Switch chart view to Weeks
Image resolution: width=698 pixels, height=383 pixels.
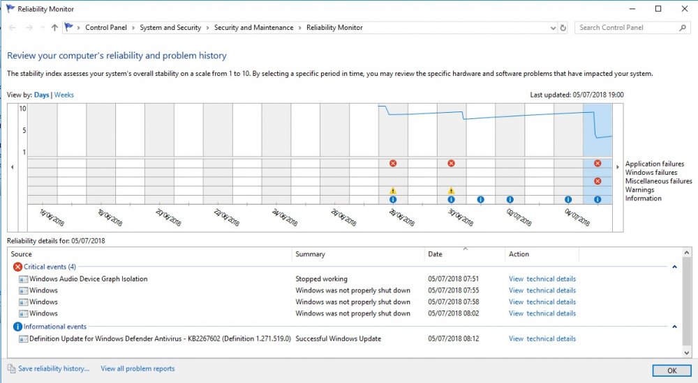click(x=64, y=95)
